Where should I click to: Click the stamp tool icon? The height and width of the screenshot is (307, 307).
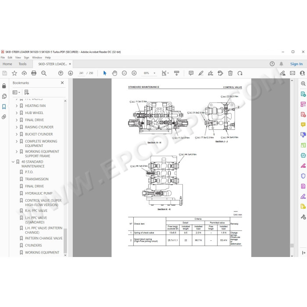(220, 73)
